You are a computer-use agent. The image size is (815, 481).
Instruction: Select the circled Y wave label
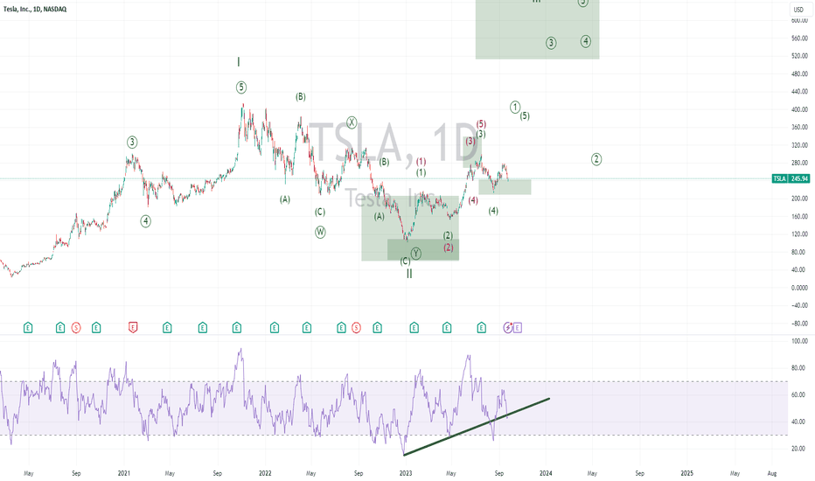416,254
